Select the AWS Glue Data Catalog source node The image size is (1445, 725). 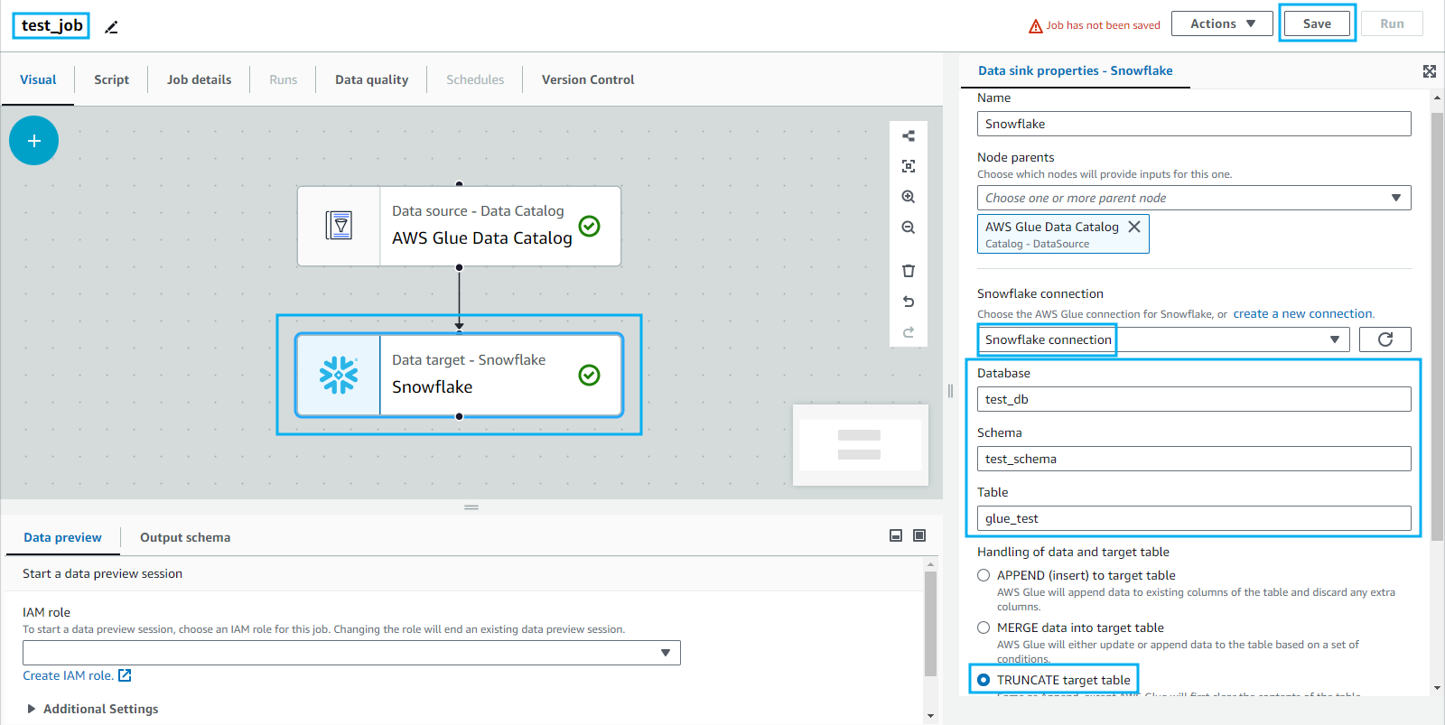pyautogui.click(x=459, y=226)
